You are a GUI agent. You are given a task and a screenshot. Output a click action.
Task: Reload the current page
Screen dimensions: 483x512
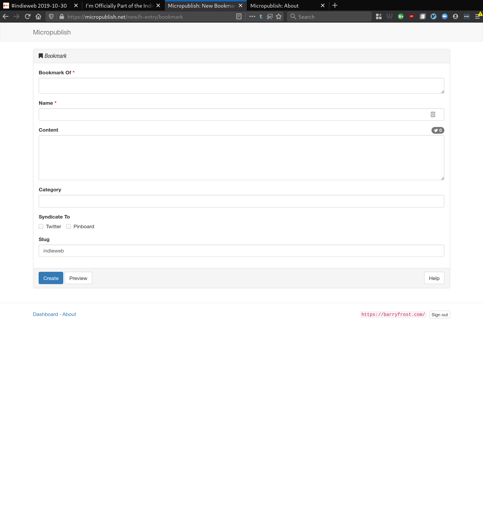tap(28, 17)
